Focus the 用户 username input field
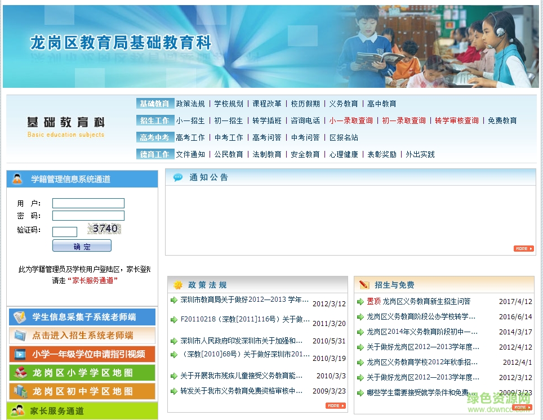 [x=88, y=203]
